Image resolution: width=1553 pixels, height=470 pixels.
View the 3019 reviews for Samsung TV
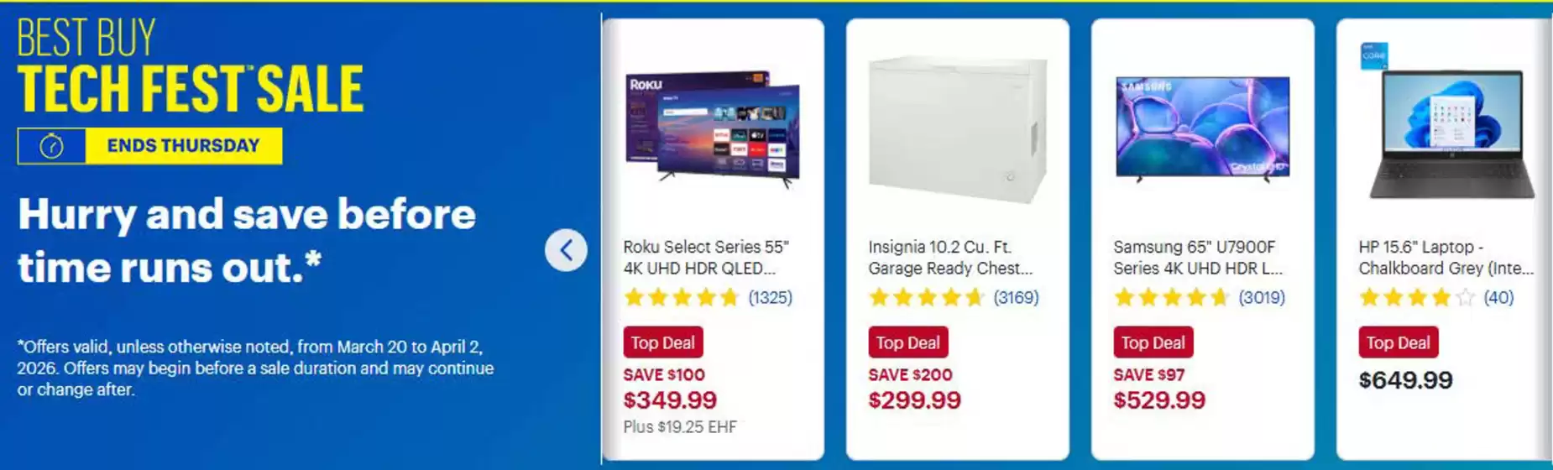[x=1262, y=297]
